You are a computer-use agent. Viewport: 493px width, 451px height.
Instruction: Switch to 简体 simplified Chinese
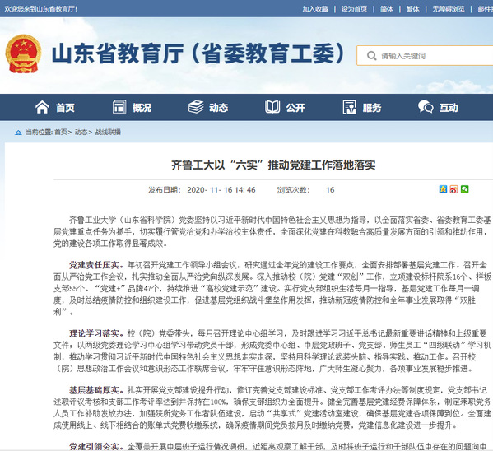(x=387, y=9)
